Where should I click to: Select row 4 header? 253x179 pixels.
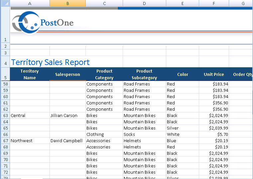[x=6, y=62]
